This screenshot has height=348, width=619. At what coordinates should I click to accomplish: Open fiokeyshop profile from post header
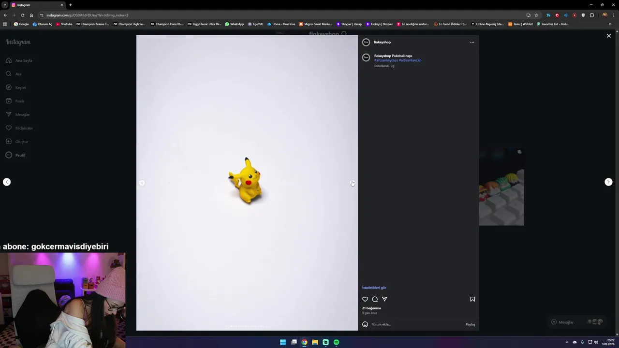[382, 42]
